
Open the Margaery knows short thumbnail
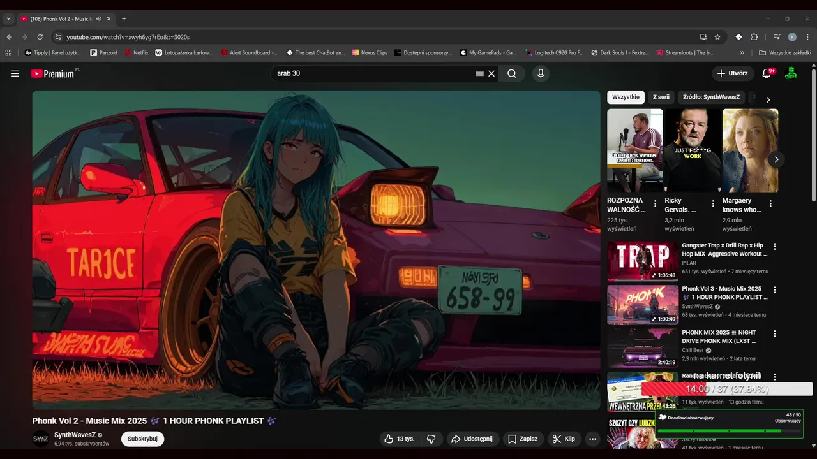pyautogui.click(x=750, y=150)
